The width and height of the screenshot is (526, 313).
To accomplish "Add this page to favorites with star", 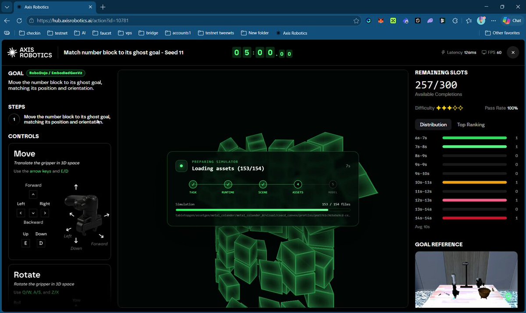I will tap(356, 21).
